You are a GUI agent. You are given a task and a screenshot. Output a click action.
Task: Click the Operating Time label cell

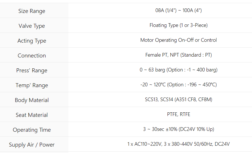coord(32,130)
